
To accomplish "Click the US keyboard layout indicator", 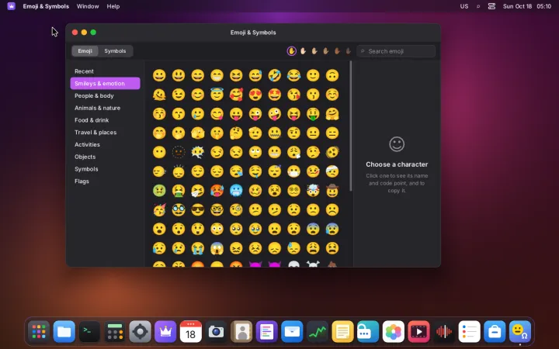I will 464,6.
